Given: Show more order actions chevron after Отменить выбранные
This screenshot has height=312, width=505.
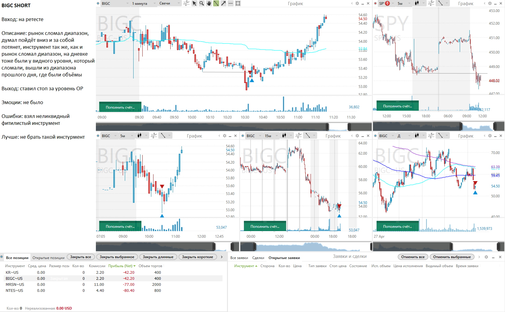Looking at the screenshot, I should pos(479,257).
